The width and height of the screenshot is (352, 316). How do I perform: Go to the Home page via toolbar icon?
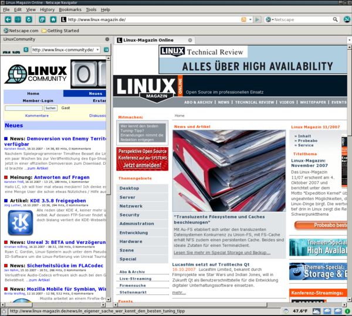tap(53, 19)
